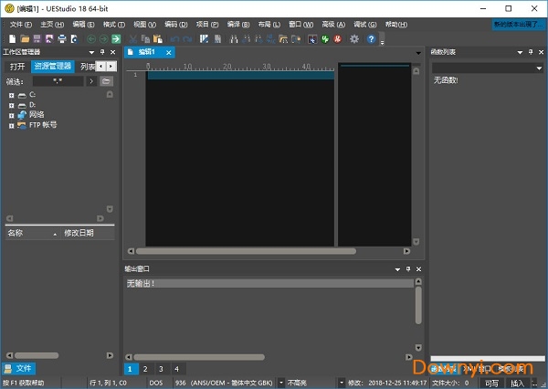Open the 项目 (P) menu
The width and height of the screenshot is (548, 389).
pyautogui.click(x=207, y=25)
